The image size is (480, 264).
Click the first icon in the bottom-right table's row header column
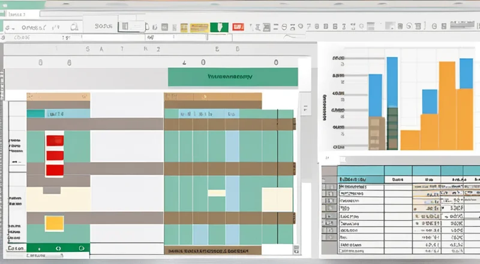pyautogui.click(x=329, y=187)
